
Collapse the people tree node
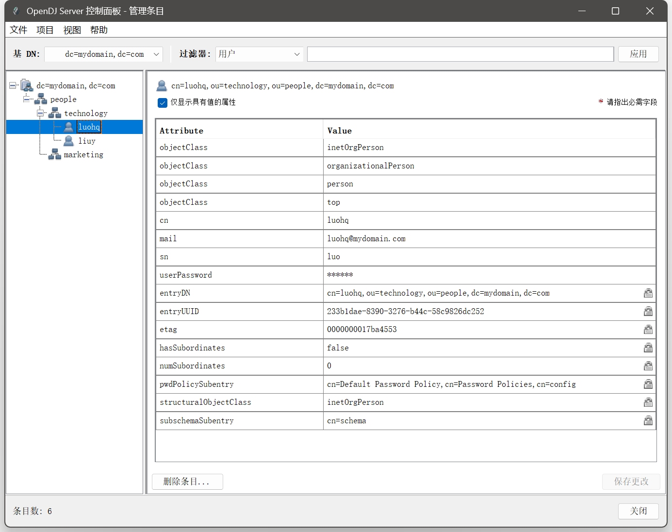coord(27,99)
